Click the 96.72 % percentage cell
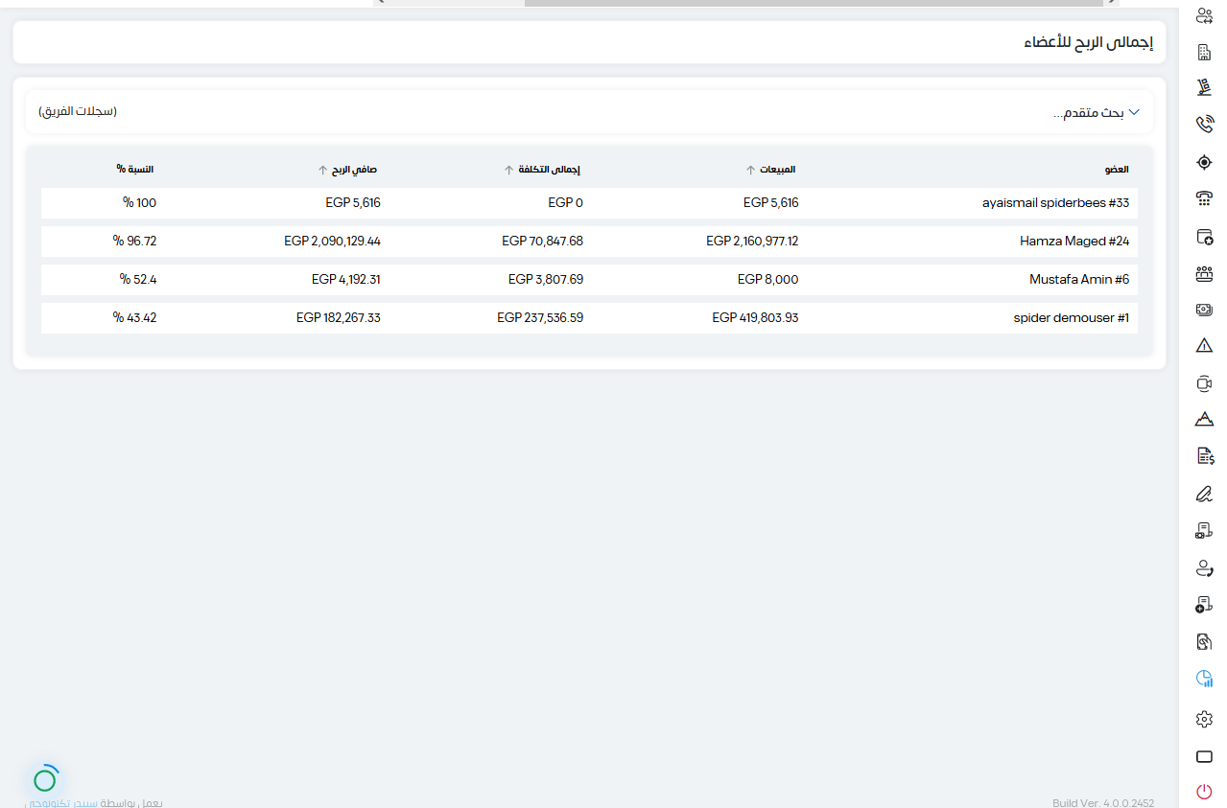1227x808 pixels. (x=134, y=241)
